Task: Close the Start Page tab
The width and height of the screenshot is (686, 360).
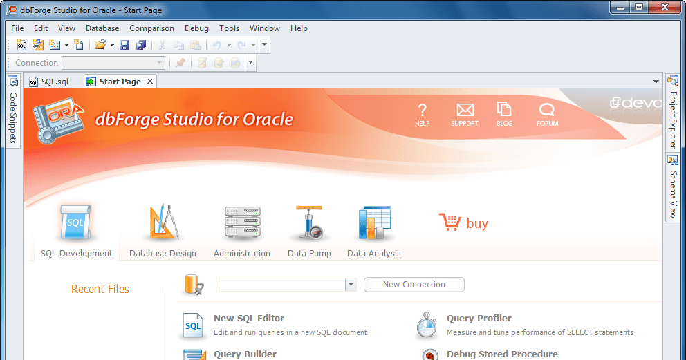Action: click(150, 82)
